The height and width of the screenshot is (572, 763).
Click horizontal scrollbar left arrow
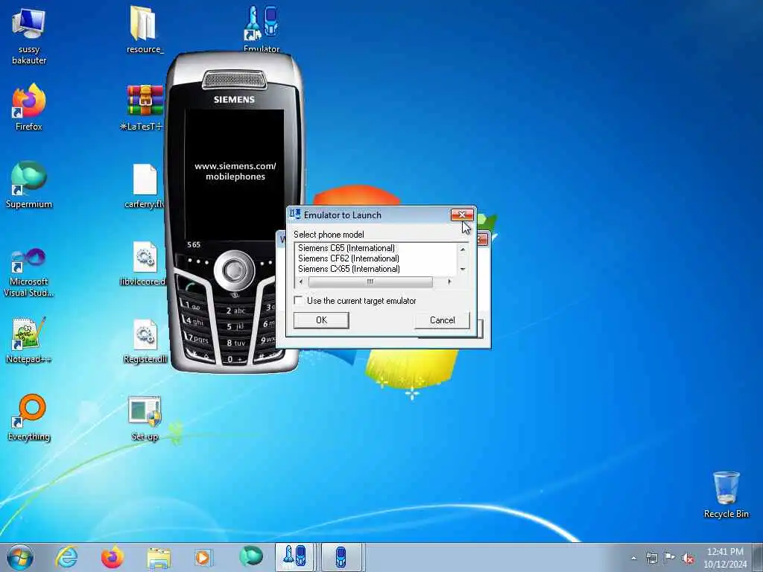pos(301,282)
